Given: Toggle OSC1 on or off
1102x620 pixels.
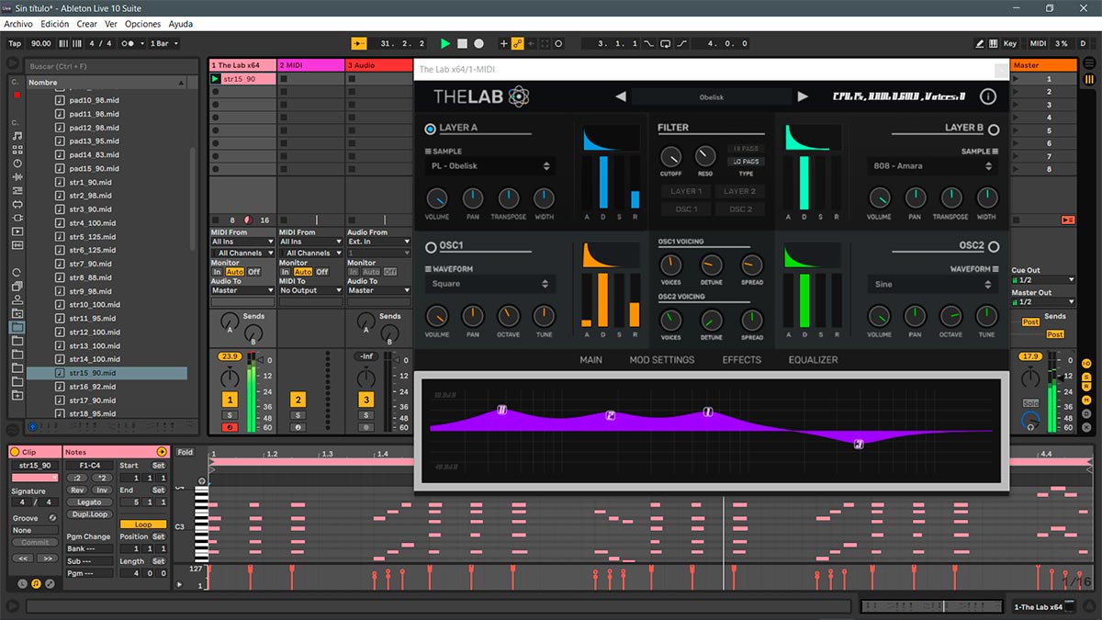Looking at the screenshot, I should click(x=431, y=247).
